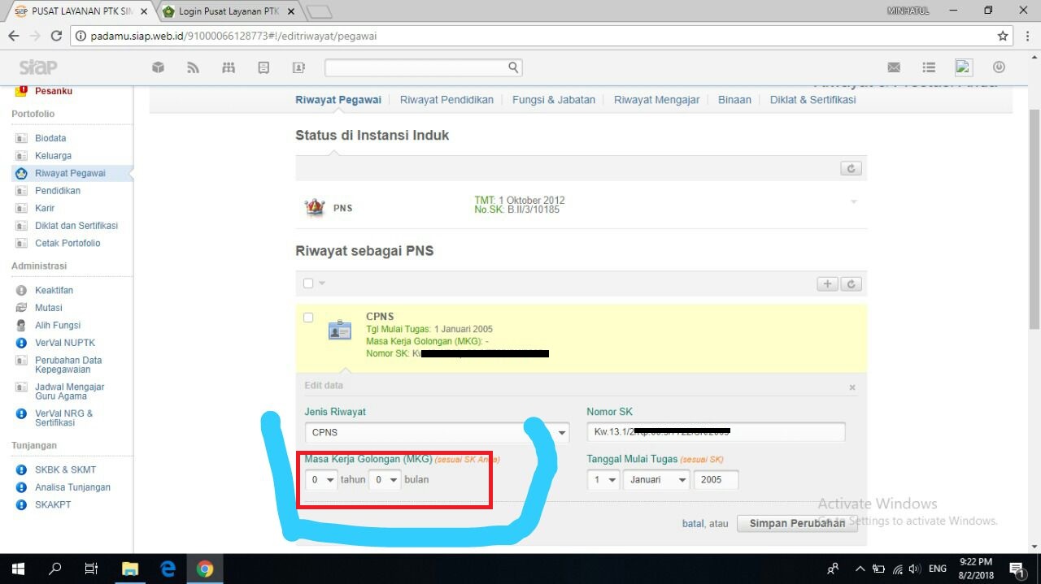Switch to Riwayat Mengajar tab
The image size is (1041, 584).
coord(656,100)
